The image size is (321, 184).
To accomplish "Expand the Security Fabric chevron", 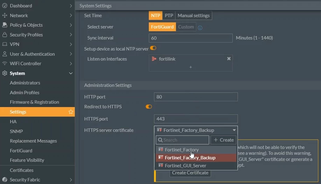I will point(71,180).
